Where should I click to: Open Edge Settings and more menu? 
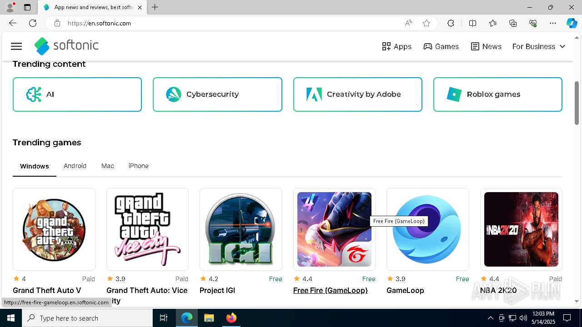click(x=553, y=23)
